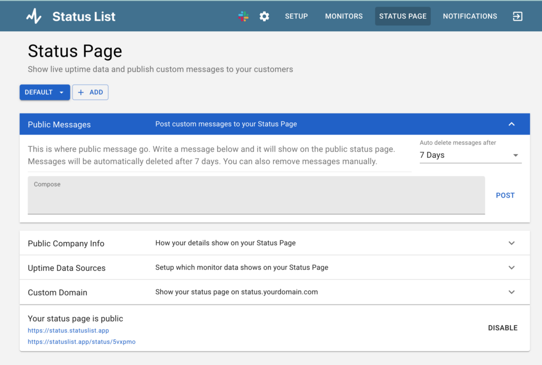Click 'Setup which monitor data shows' description

(x=241, y=268)
